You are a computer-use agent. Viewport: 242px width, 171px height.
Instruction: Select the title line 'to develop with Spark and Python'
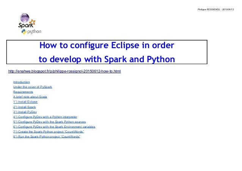click(x=107, y=59)
